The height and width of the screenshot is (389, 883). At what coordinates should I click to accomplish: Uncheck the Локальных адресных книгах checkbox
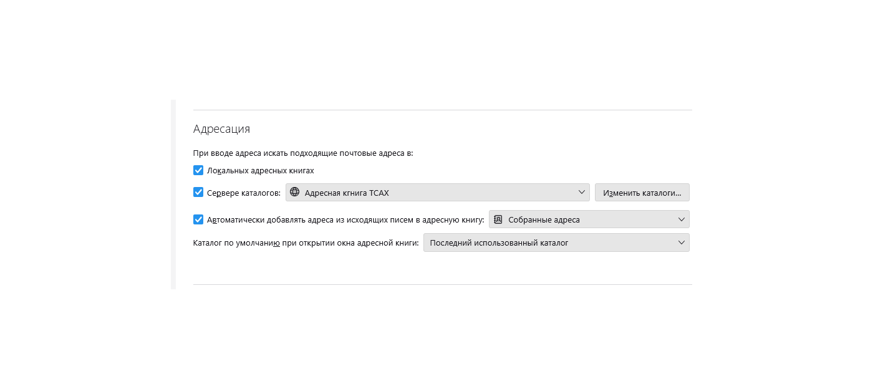198,170
